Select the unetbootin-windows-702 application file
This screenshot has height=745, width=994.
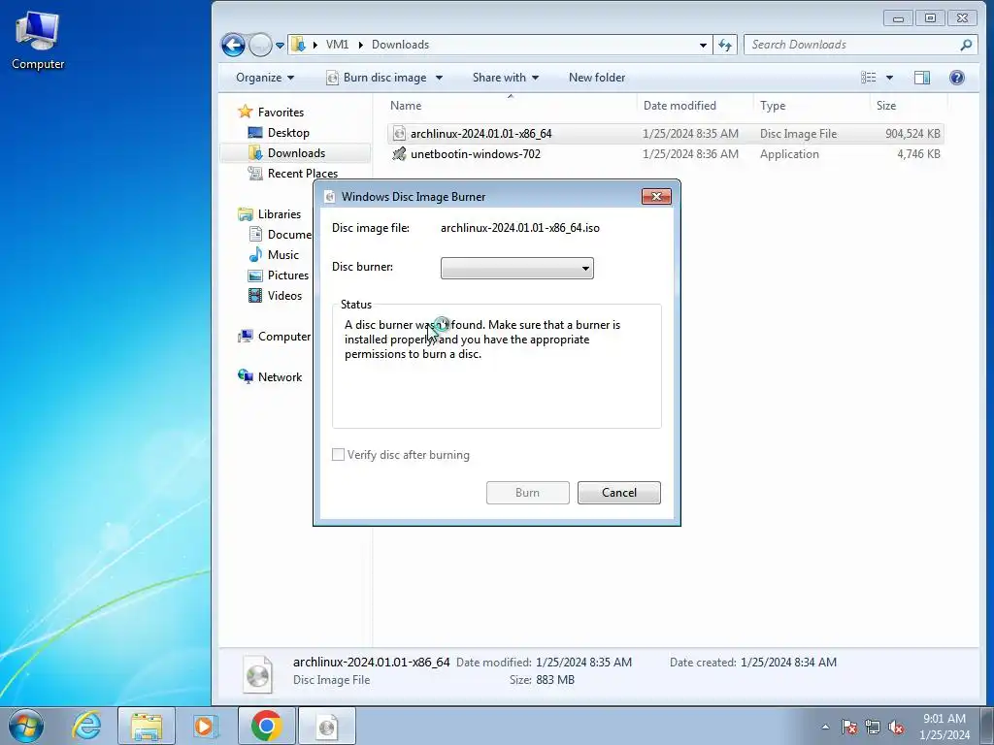pyautogui.click(x=665, y=154)
